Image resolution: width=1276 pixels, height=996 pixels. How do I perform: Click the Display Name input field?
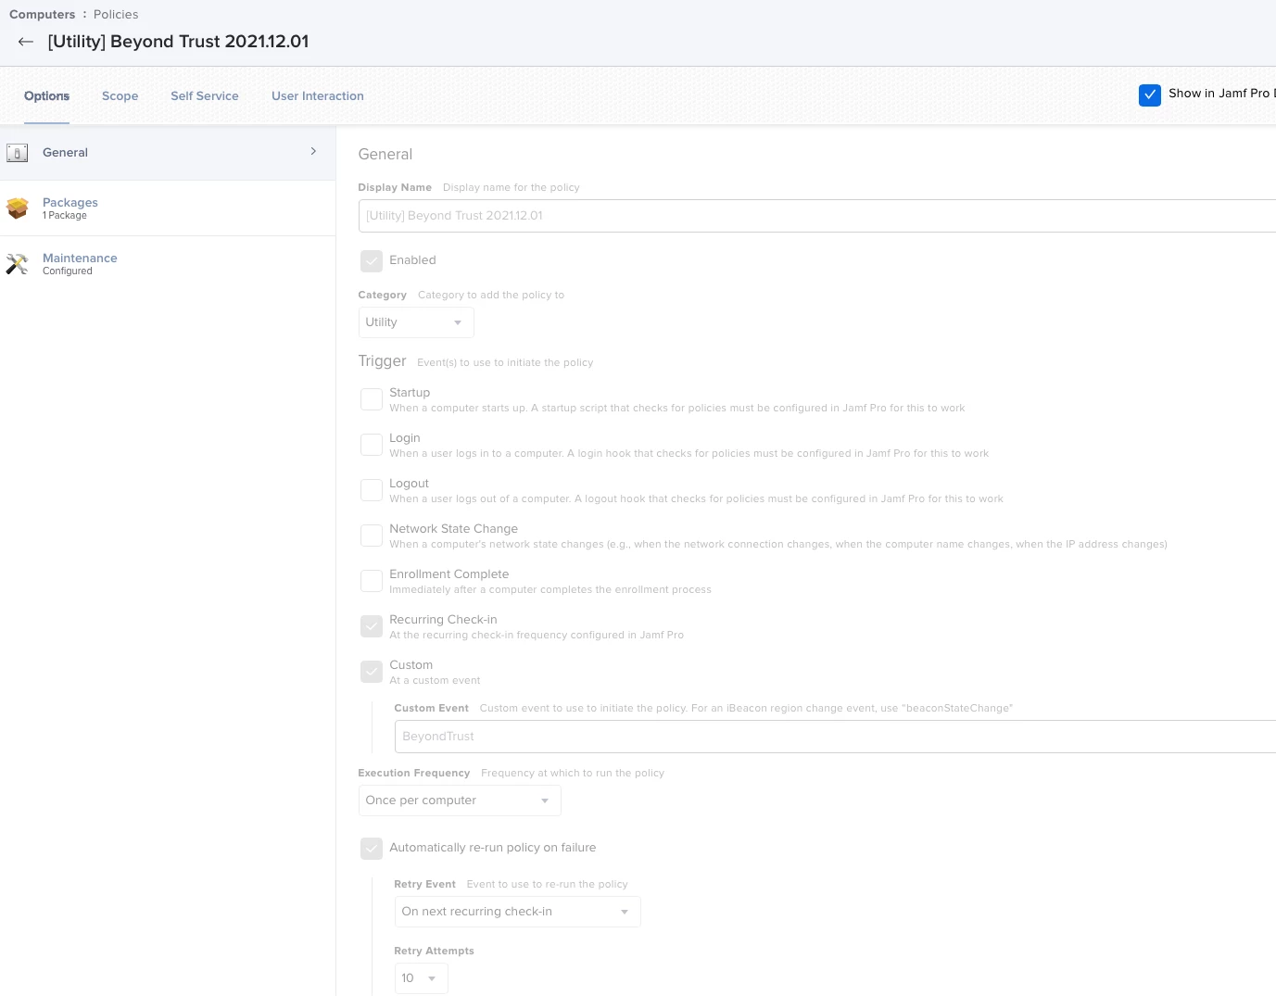(817, 216)
